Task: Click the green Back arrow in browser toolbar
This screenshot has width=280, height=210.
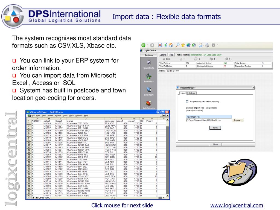Action: (143, 45)
